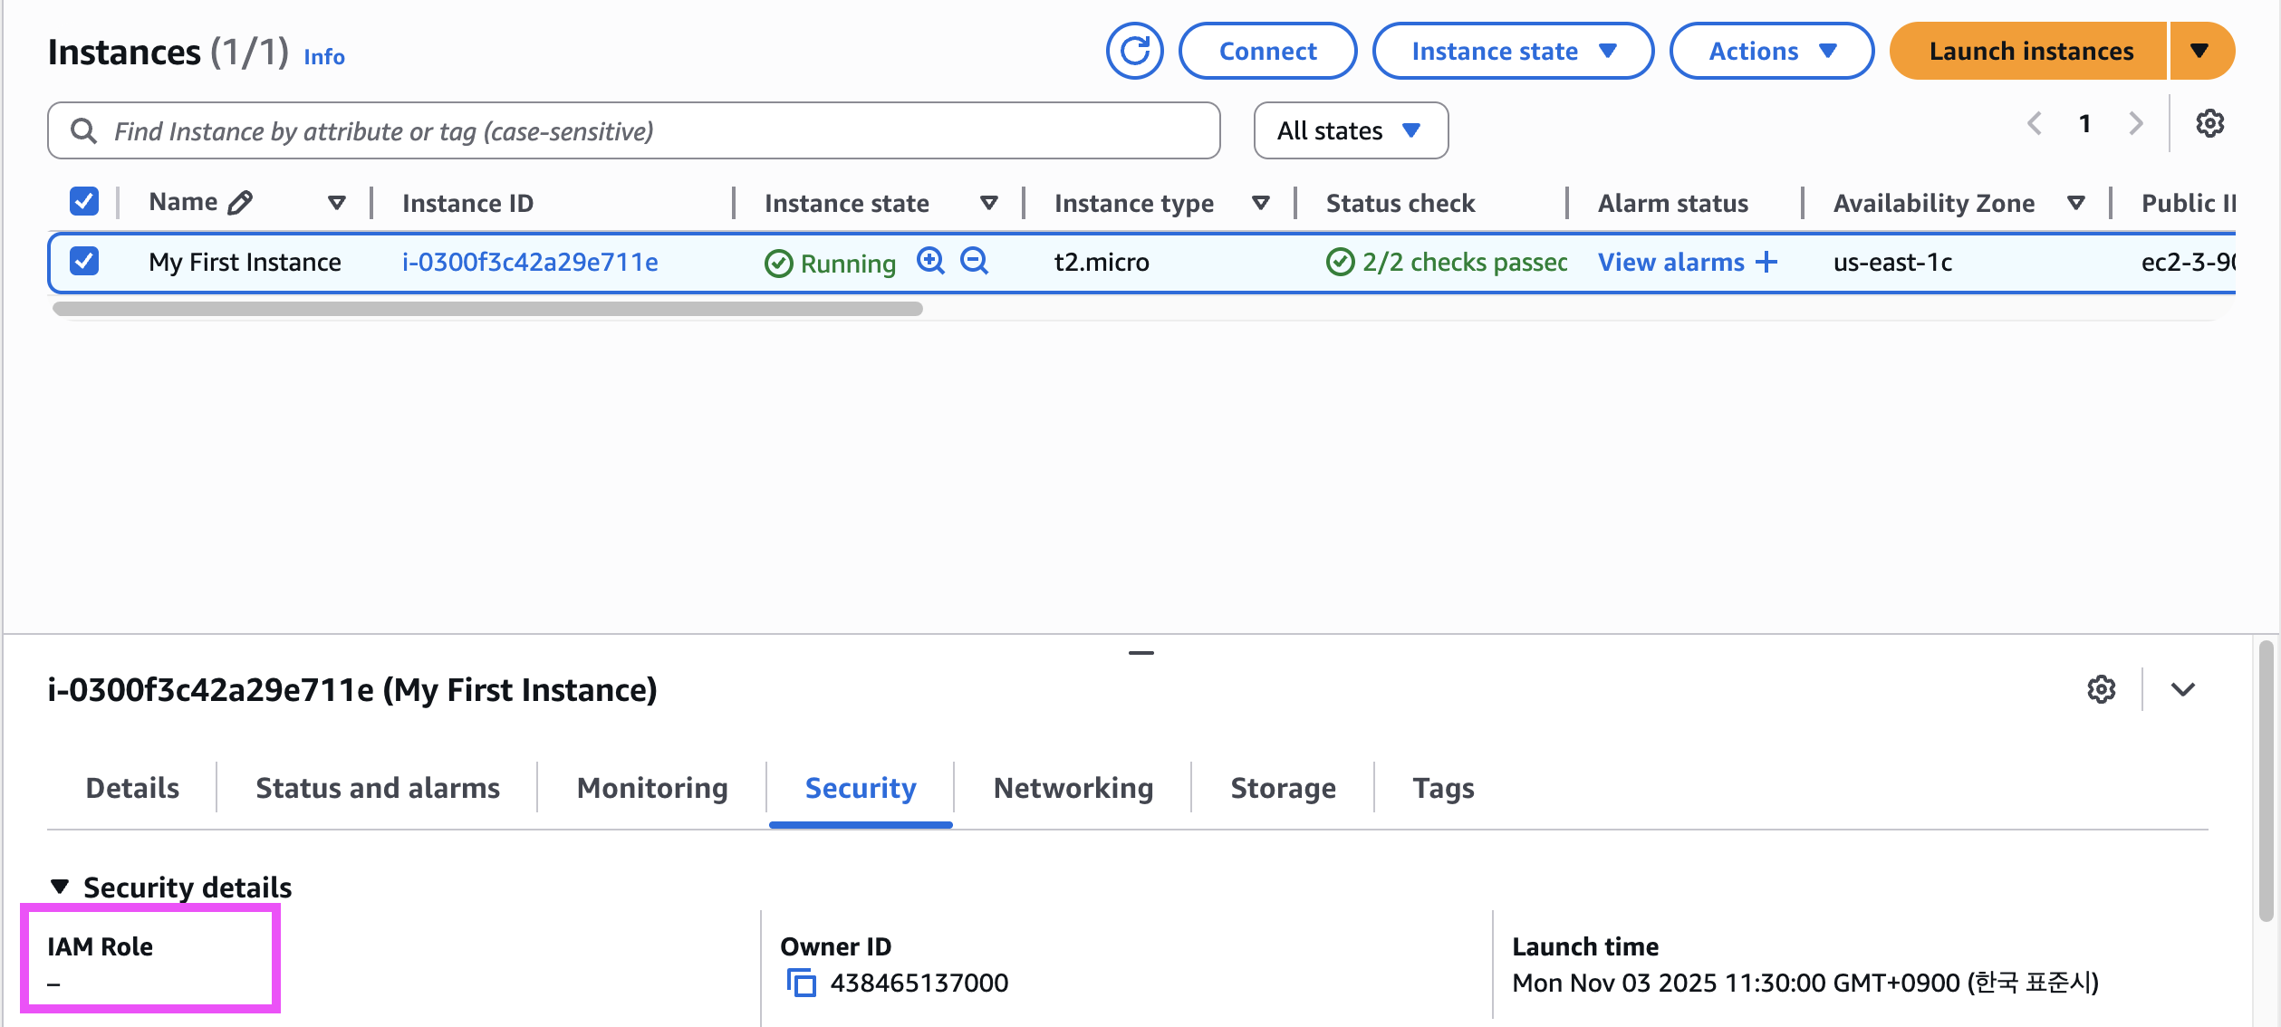Click the horizontal table scrollbar
The width and height of the screenshot is (2281, 1027).
pos(487,309)
